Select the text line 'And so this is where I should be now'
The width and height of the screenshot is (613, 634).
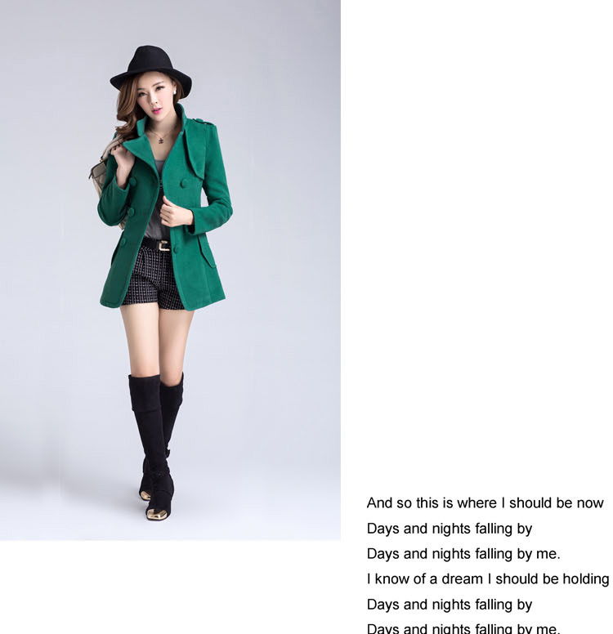tap(485, 502)
